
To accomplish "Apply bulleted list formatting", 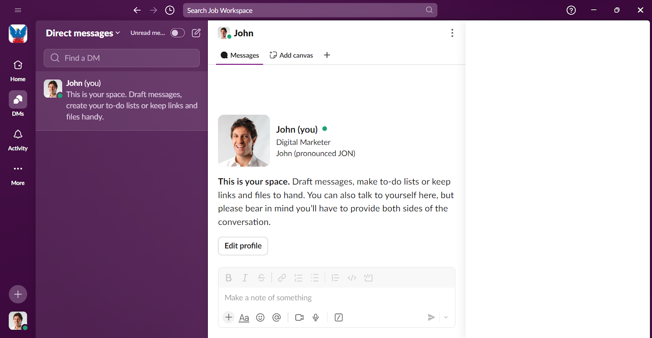I will click(315, 278).
